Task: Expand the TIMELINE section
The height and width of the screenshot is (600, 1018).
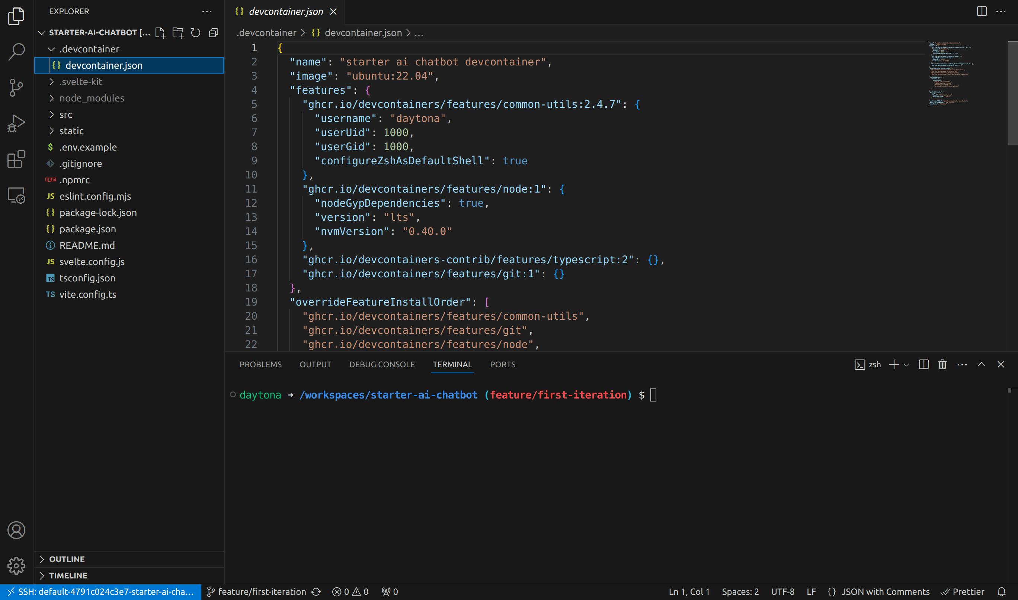Action: [x=129, y=575]
